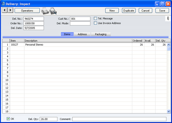Switch to the Items tab
This screenshot has width=172, height=123.
point(67,34)
